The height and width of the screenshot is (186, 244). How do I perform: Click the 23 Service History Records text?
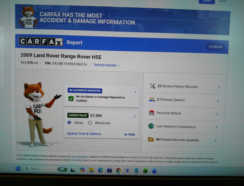(177, 87)
